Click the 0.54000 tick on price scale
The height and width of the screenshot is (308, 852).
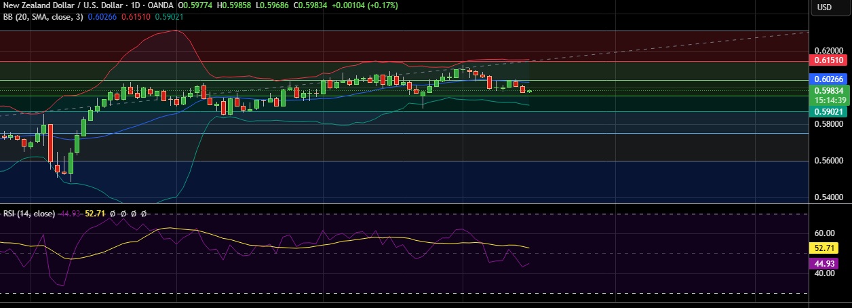click(x=828, y=197)
